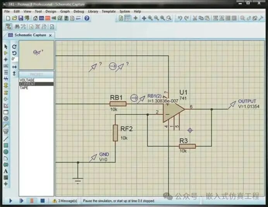
Task: Open the Debug menu
Action: 79,12
